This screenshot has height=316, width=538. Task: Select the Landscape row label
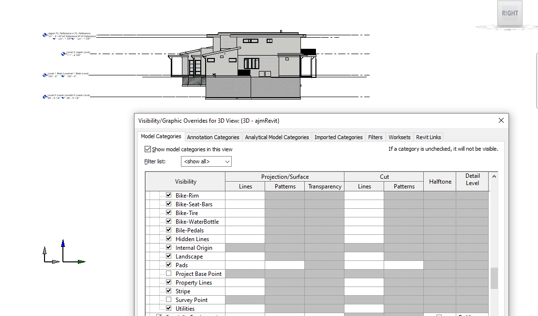pos(189,257)
